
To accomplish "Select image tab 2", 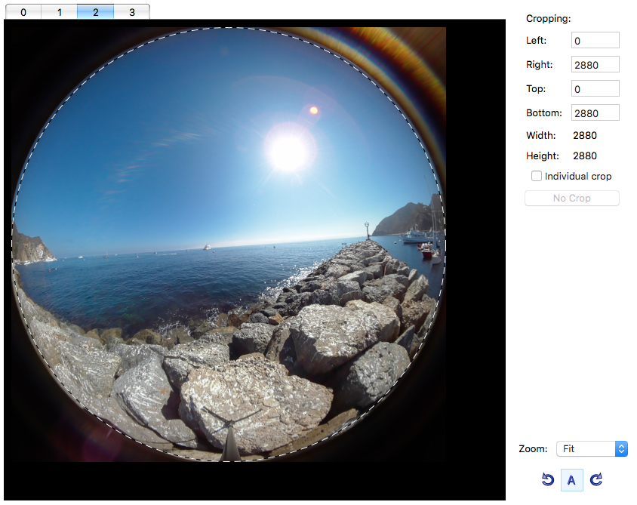I will tap(95, 12).
